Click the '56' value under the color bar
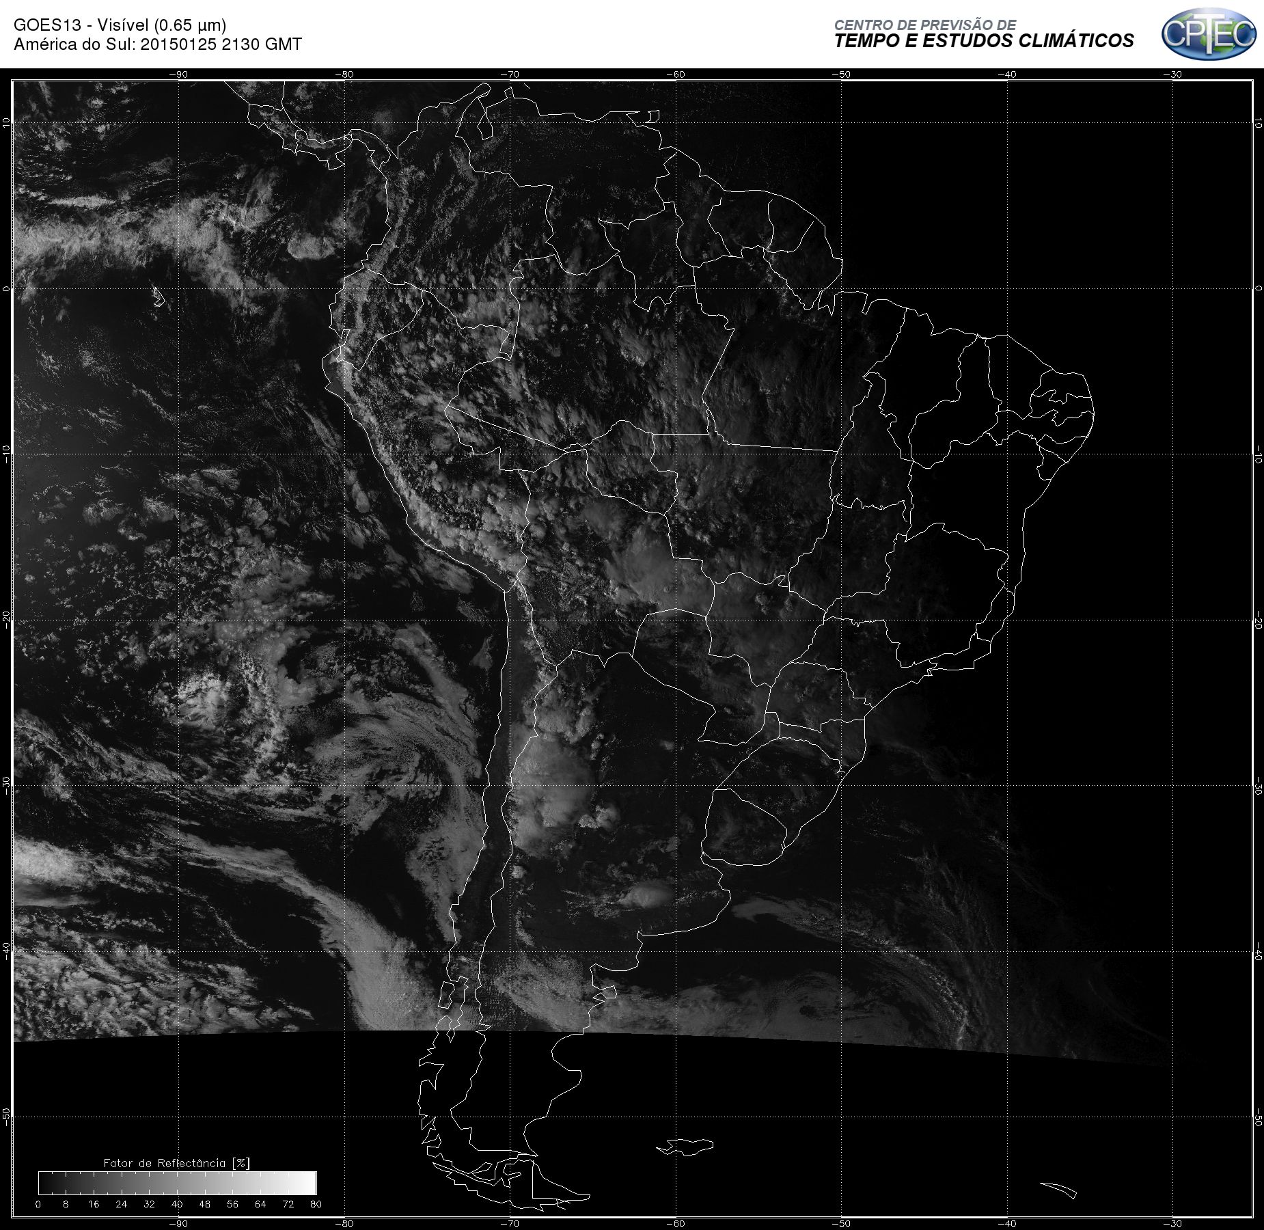1264x1230 pixels. click(232, 1204)
